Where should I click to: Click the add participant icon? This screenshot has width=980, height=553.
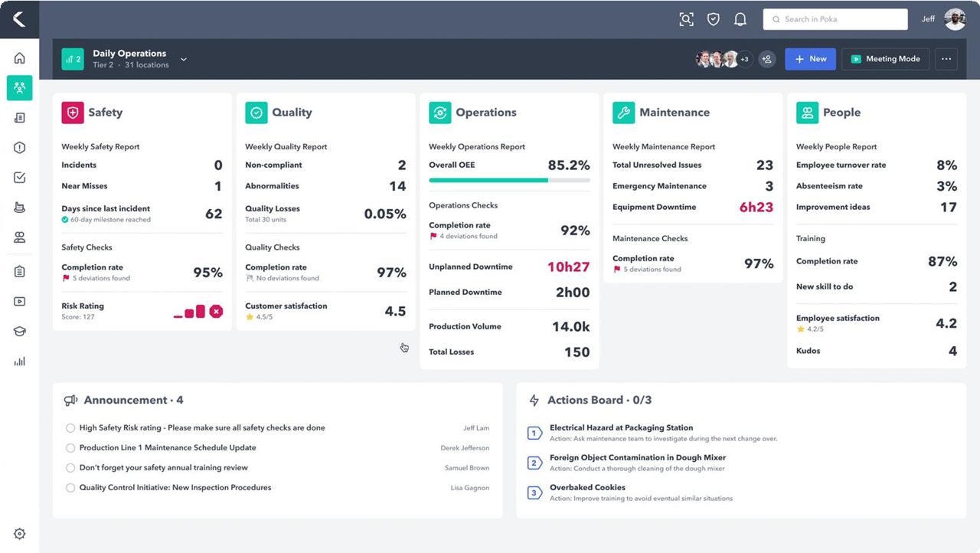tap(767, 59)
